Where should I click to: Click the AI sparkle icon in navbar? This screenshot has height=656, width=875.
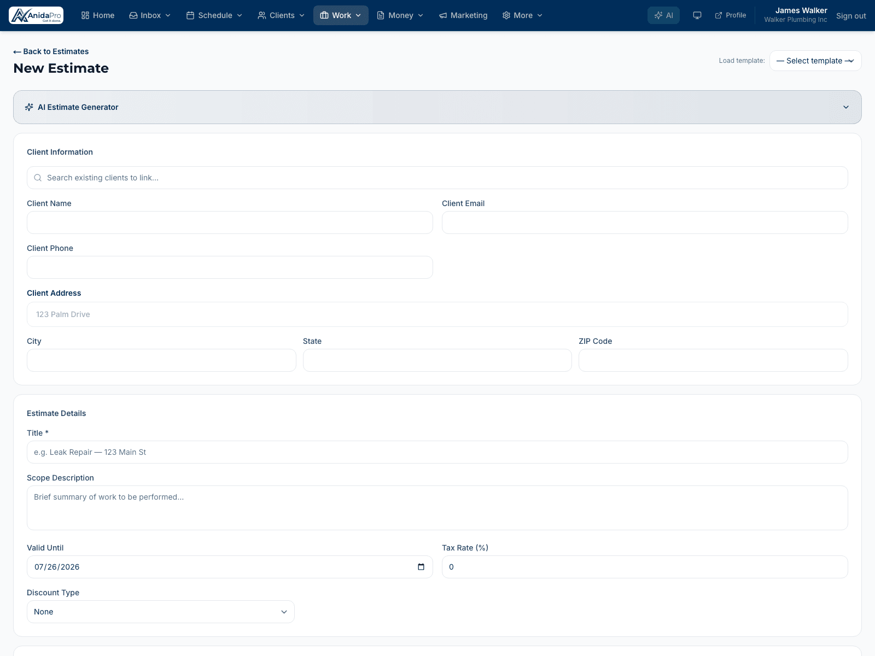658,15
